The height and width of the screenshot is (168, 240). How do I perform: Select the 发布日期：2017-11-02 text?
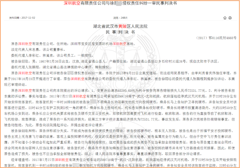[x=22, y=18]
